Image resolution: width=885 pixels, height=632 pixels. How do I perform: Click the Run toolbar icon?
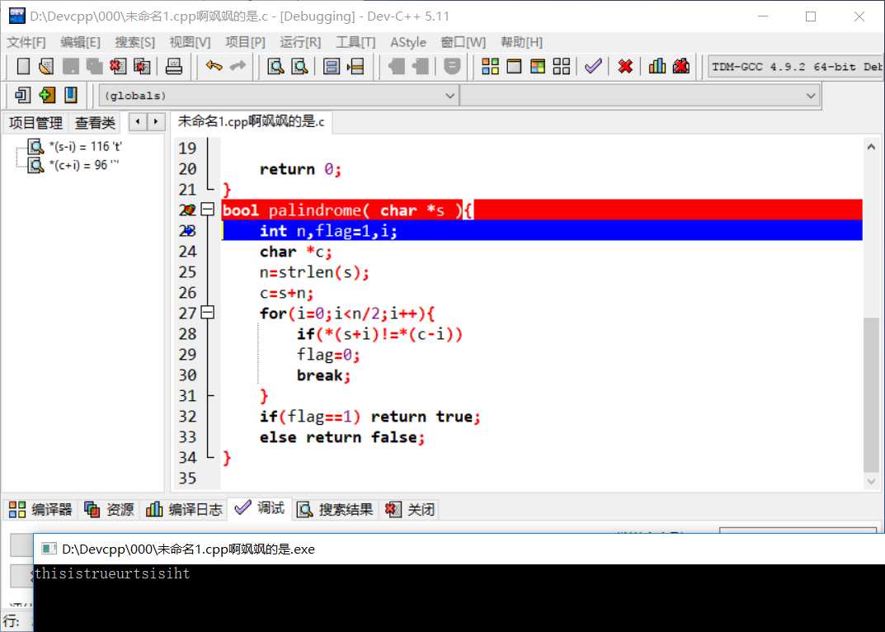(514, 67)
